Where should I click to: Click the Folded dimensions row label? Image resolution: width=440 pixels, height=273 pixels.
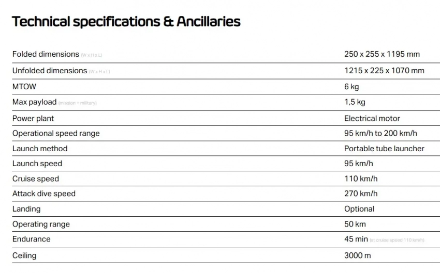point(46,54)
